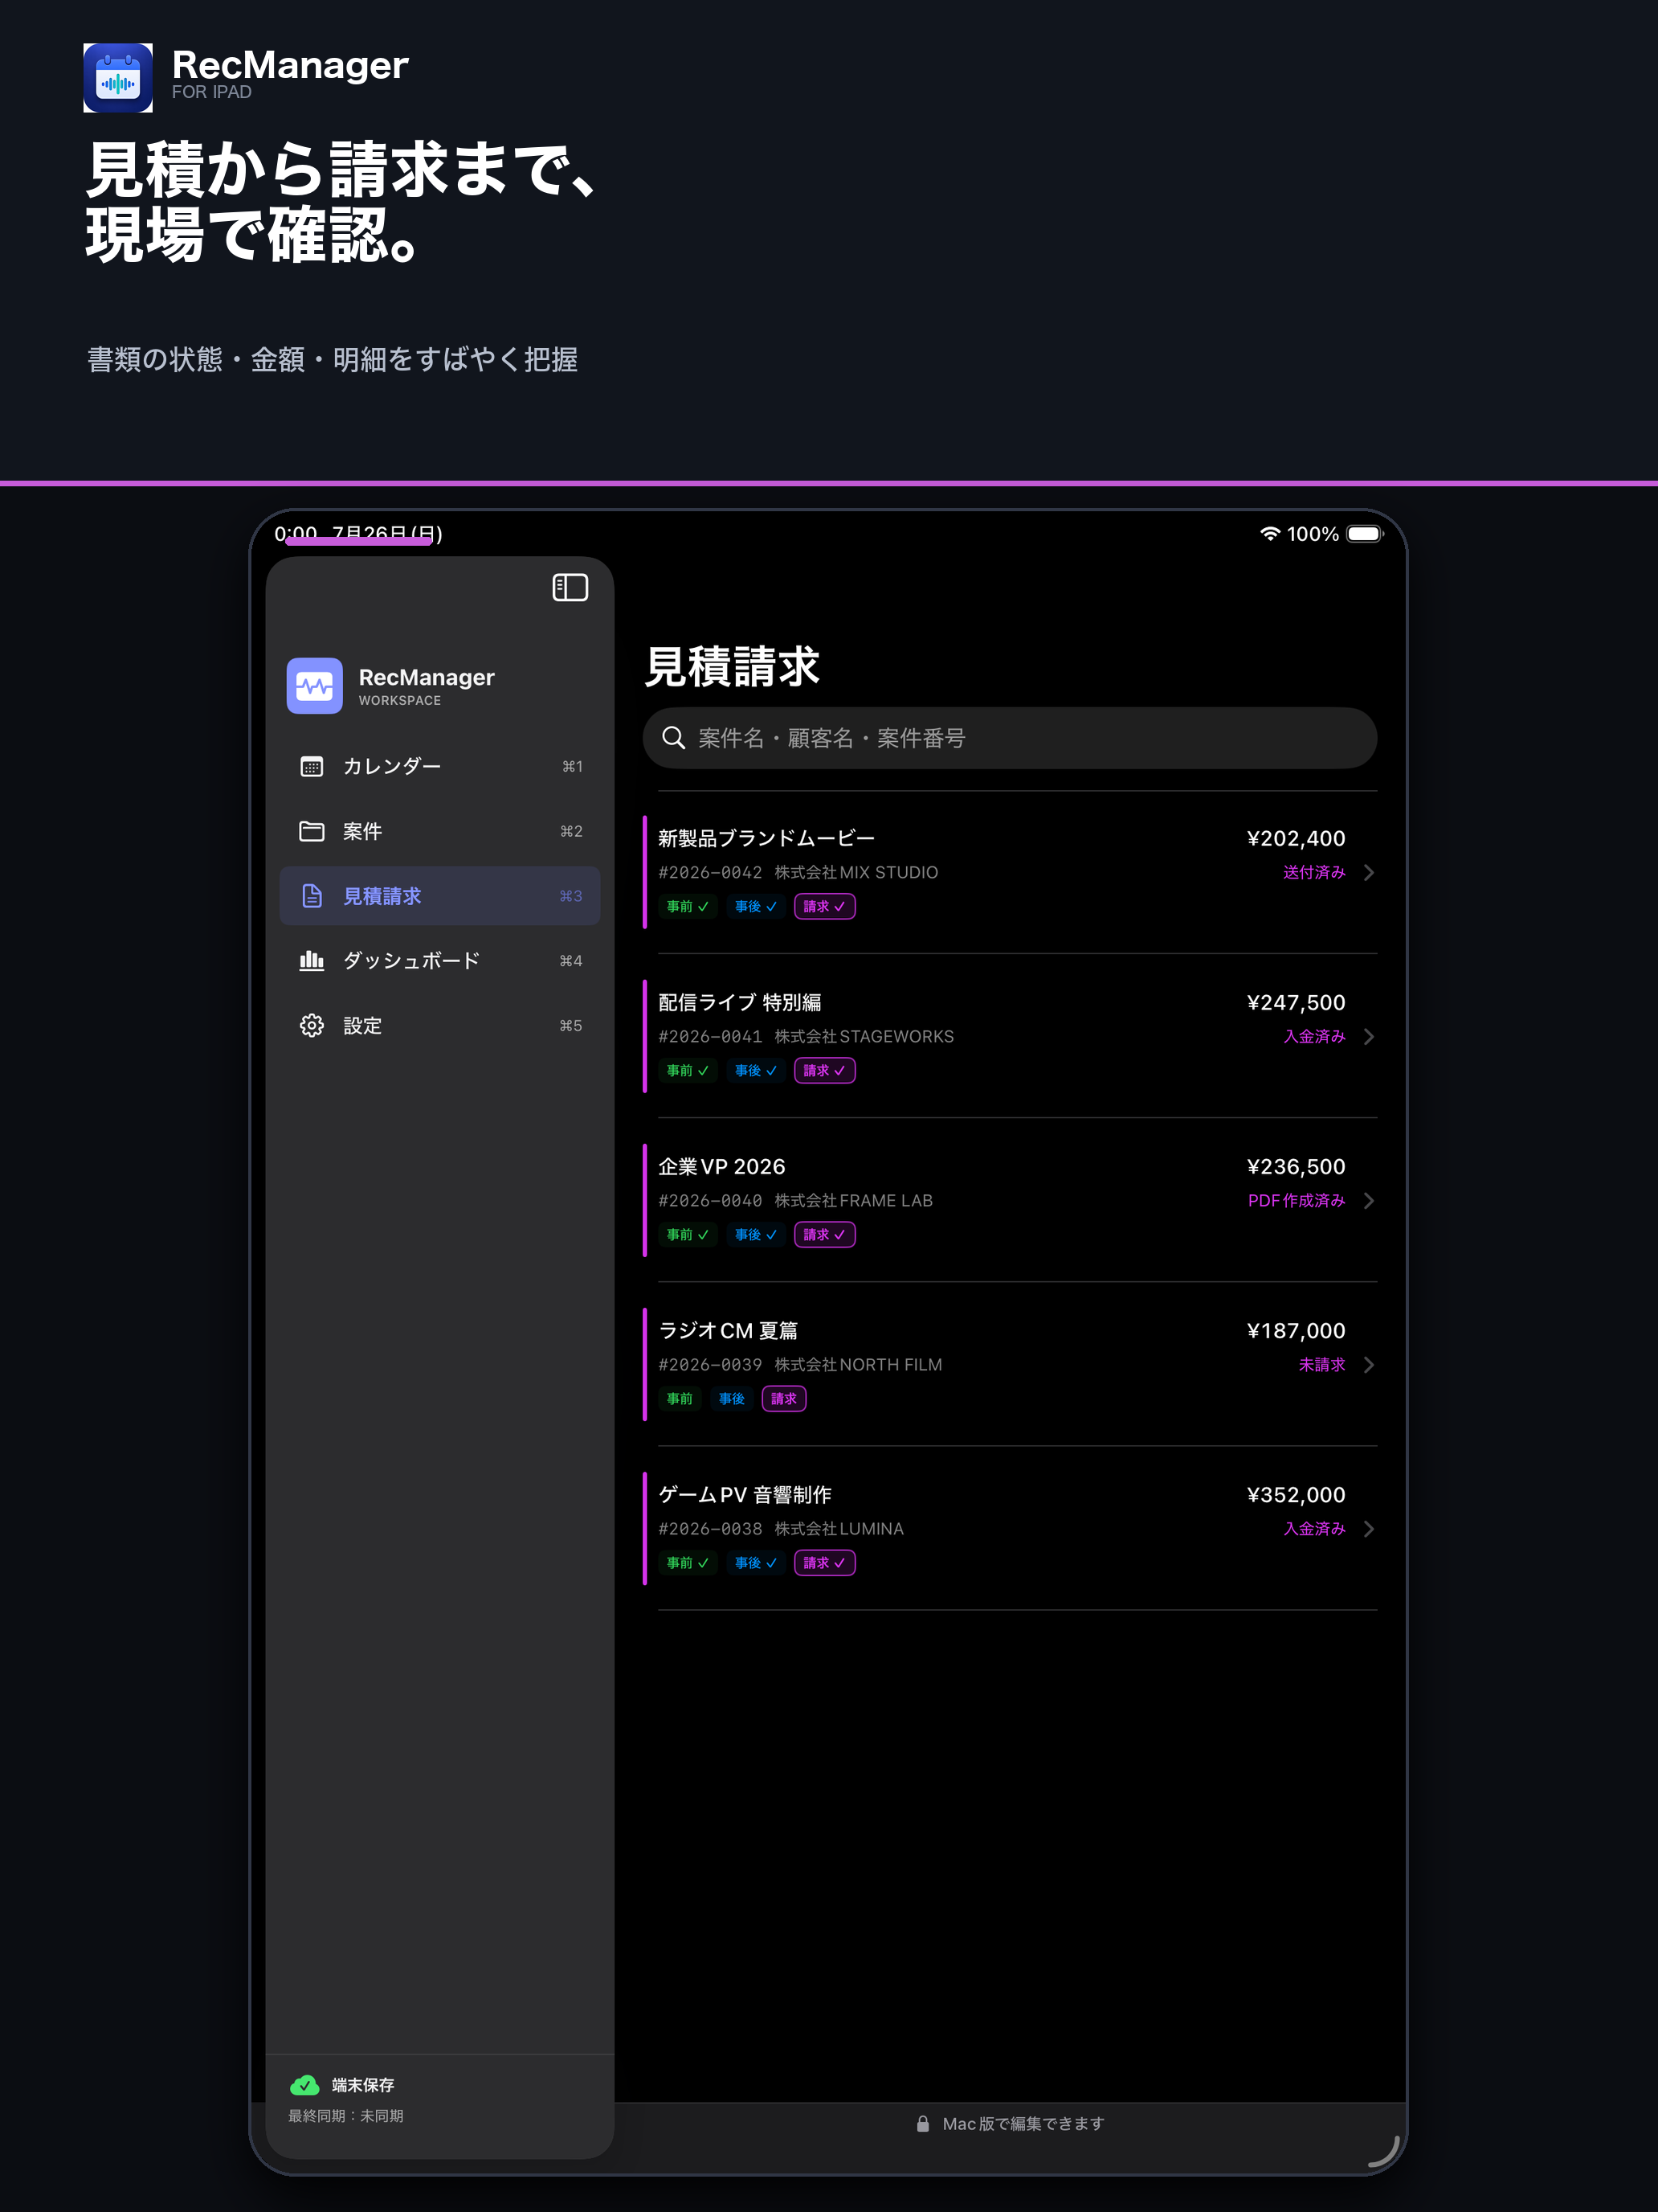Image resolution: width=1658 pixels, height=2212 pixels.
Task: Click the 最終同期:未同期 text
Action: (x=345, y=2116)
